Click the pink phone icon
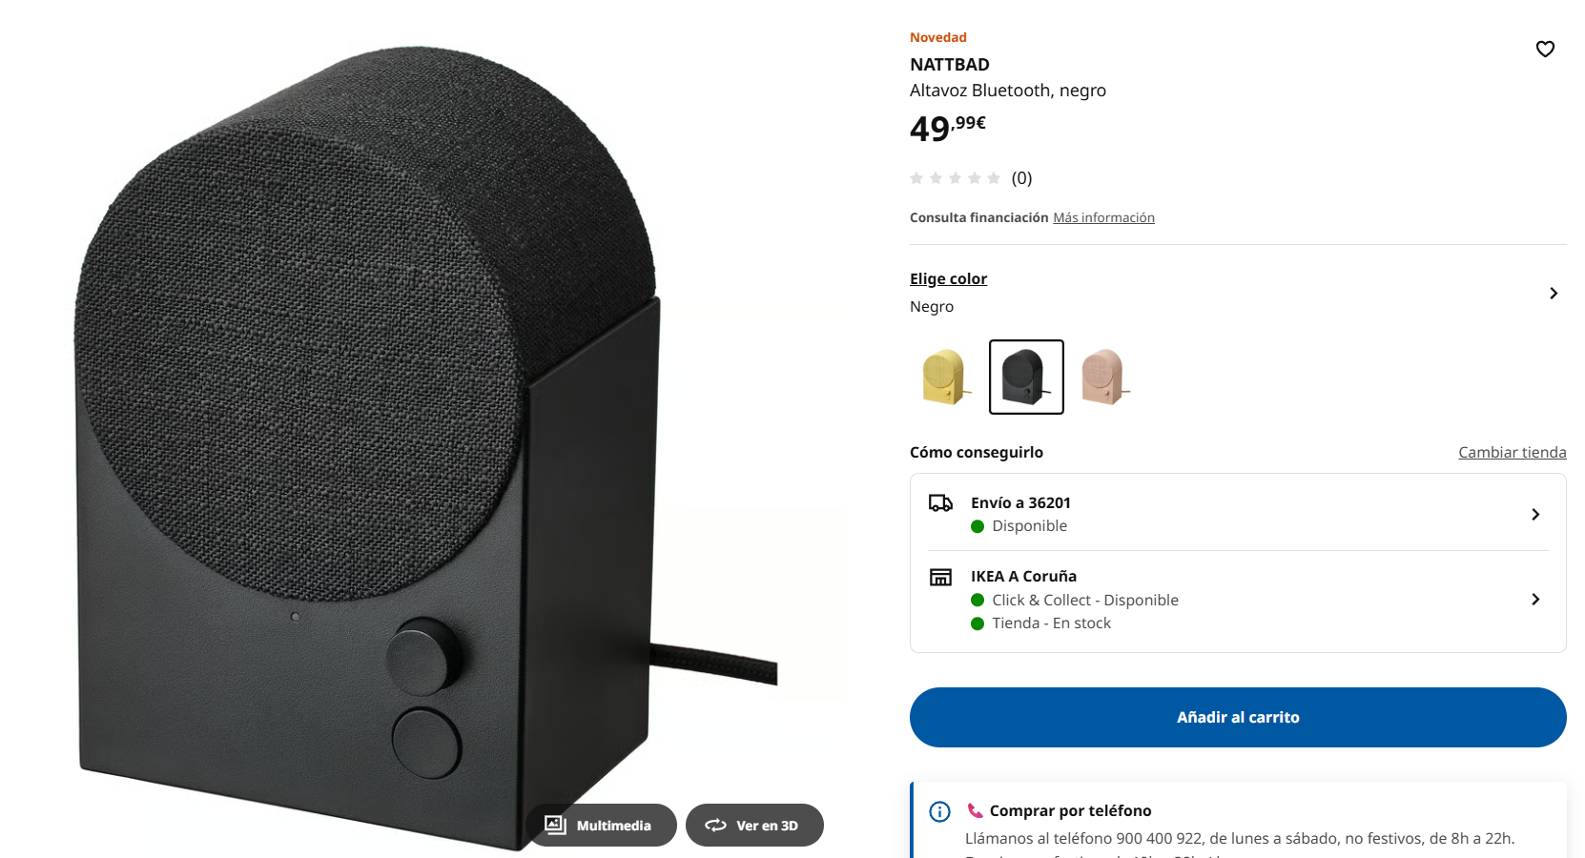 click(975, 810)
